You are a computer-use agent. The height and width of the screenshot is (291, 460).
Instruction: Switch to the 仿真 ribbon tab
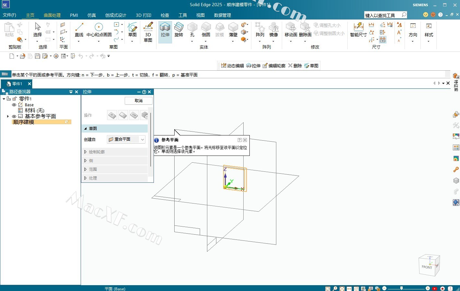click(x=92, y=15)
